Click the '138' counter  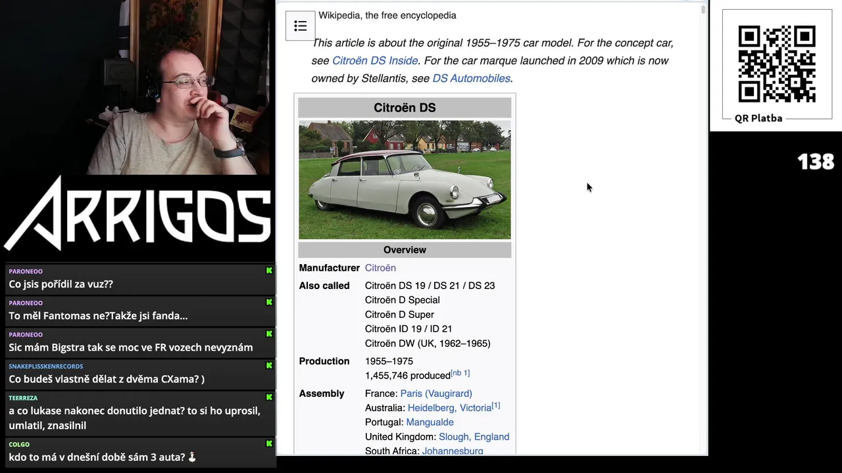[816, 162]
